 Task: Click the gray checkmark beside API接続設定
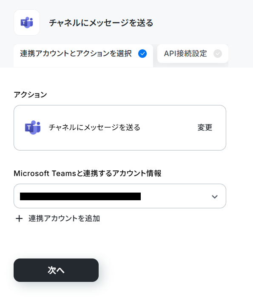point(218,54)
